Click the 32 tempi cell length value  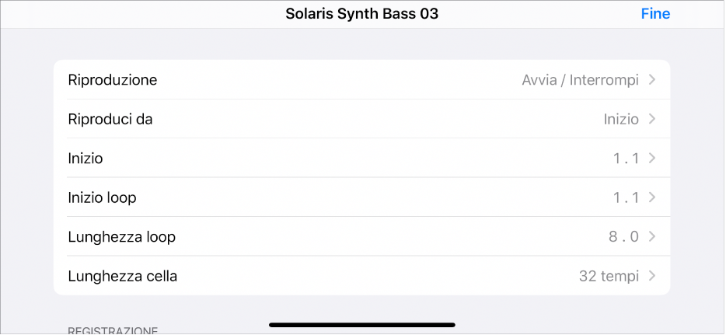609,276
